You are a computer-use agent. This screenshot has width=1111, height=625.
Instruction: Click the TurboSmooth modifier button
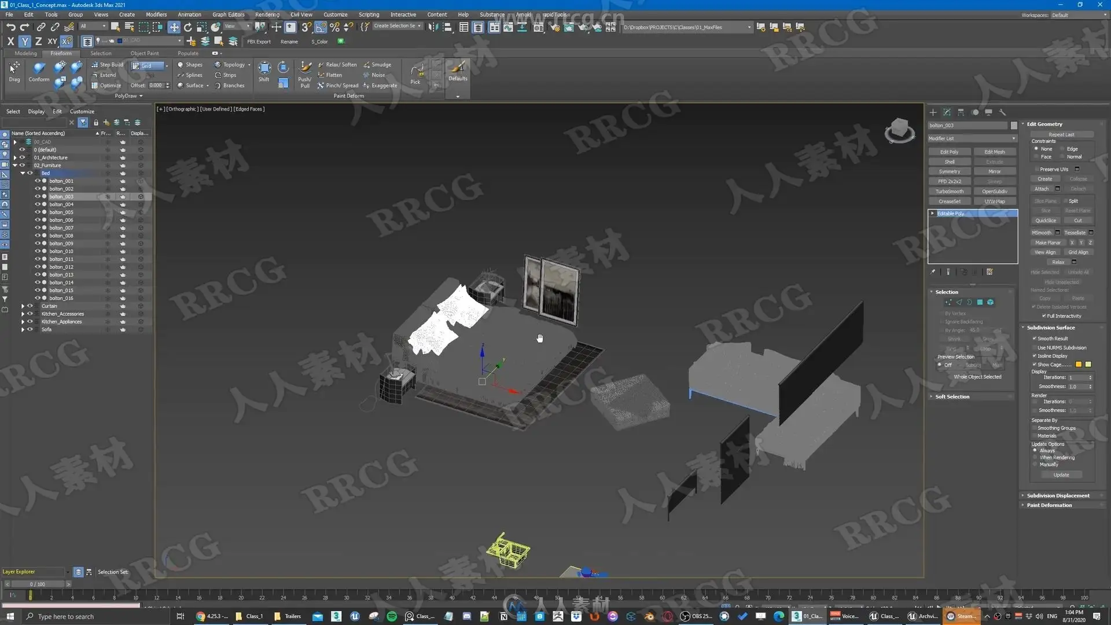coord(950,192)
